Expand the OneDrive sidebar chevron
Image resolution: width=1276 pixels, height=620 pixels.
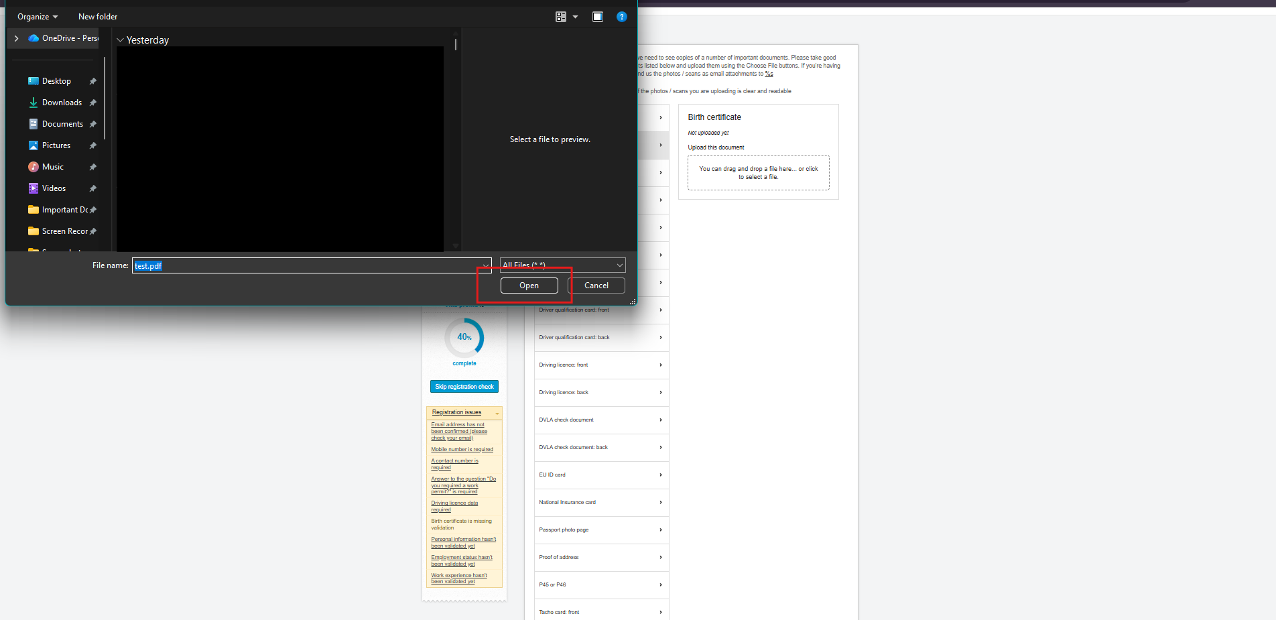(15, 38)
